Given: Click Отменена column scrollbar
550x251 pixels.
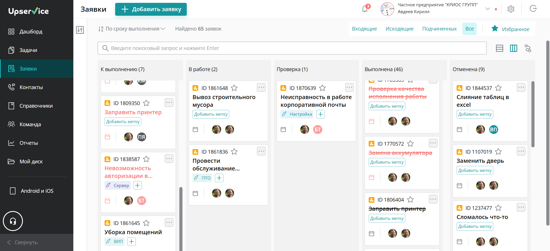Looking at the screenshot, I should pos(533,114).
